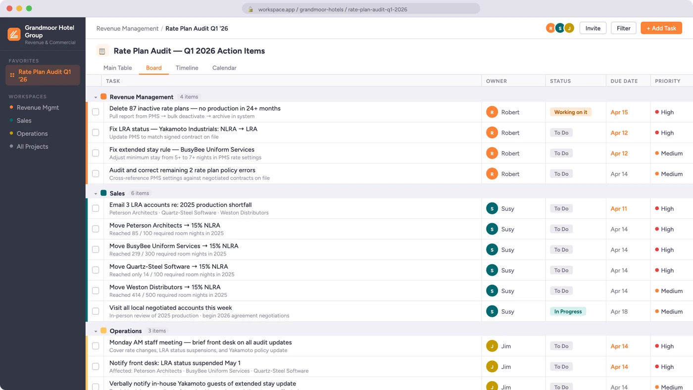The width and height of the screenshot is (693, 390).
Task: Click the teal Sales group color square
Action: (x=103, y=193)
